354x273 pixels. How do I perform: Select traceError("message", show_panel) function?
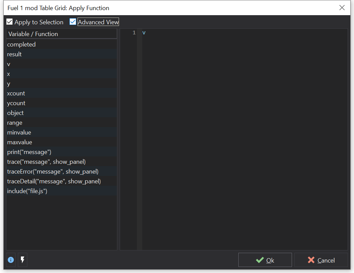(53, 172)
